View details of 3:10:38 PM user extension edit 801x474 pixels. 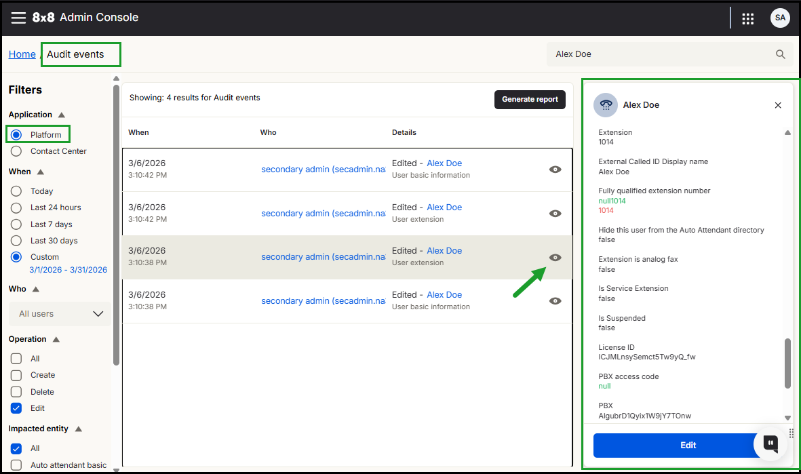tap(555, 258)
